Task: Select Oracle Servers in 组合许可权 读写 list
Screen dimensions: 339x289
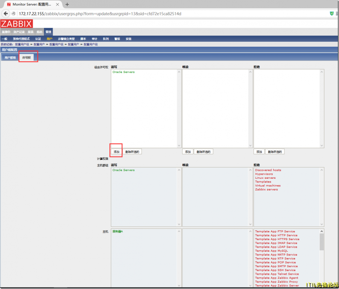Action: click(x=123, y=72)
